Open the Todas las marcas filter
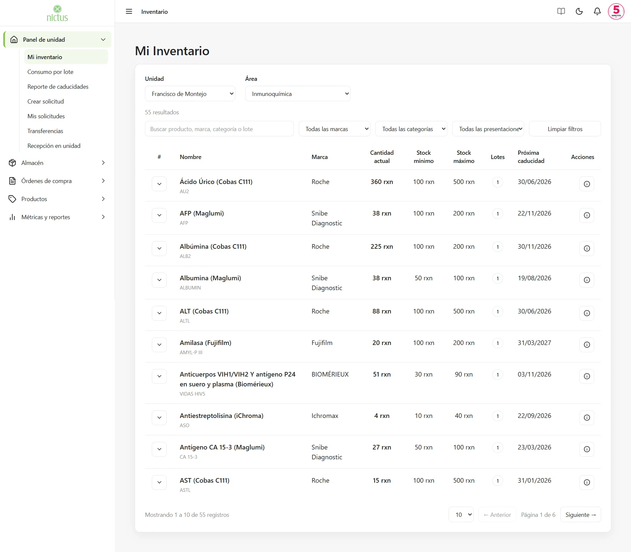 [335, 129]
